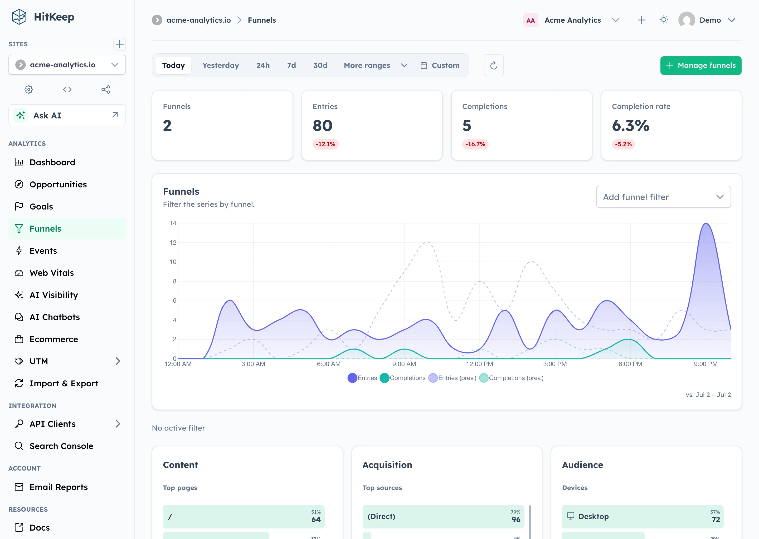759x539 pixels.
Task: Click the AI Chatbots icon
Action: [19, 317]
